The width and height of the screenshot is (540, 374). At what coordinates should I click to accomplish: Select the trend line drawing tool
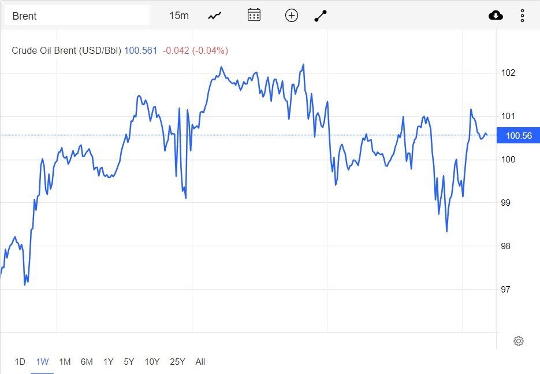[321, 16]
